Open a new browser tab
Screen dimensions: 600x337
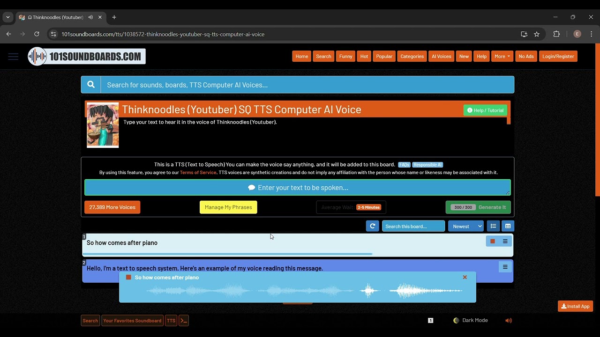pyautogui.click(x=114, y=17)
